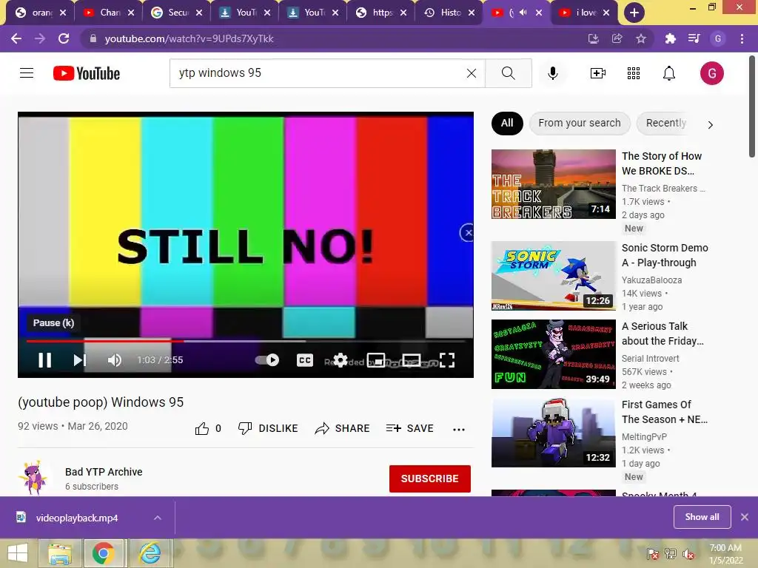
Task: Open the Bad YTP Archive avatar
Action: [33, 477]
